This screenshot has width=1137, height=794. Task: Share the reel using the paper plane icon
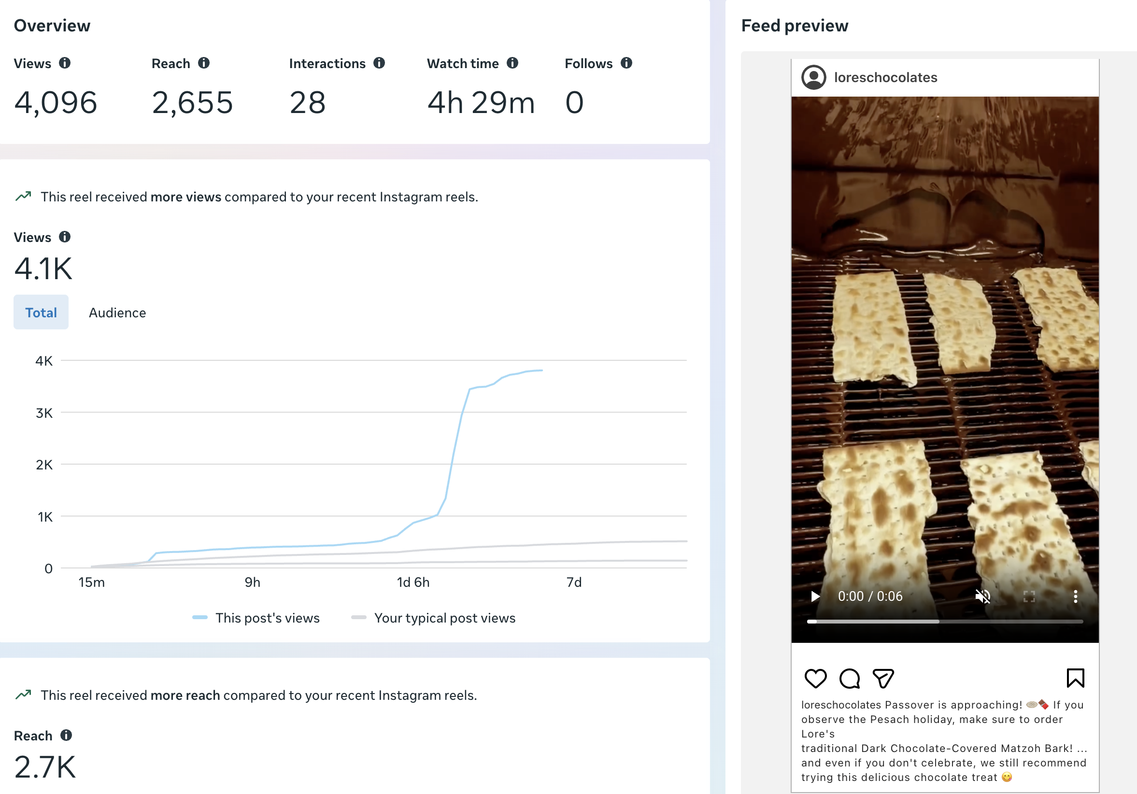click(883, 678)
